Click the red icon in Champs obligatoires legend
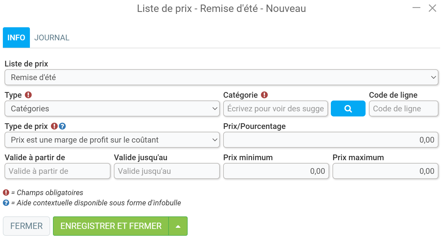The width and height of the screenshot is (443, 238). 6,193
